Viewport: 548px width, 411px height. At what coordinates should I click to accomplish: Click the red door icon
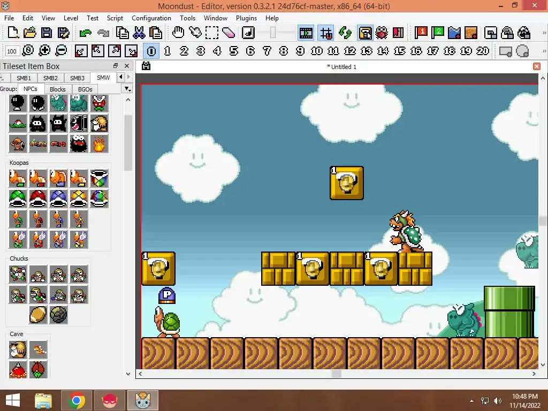click(x=398, y=33)
